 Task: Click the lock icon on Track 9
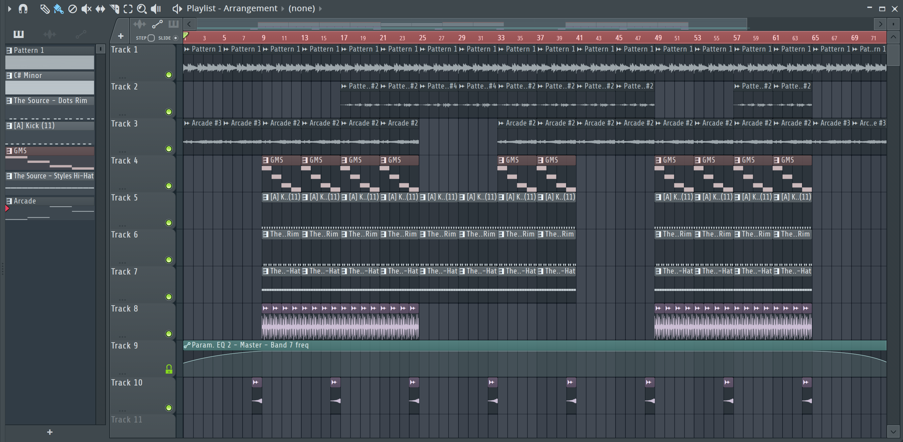point(169,369)
